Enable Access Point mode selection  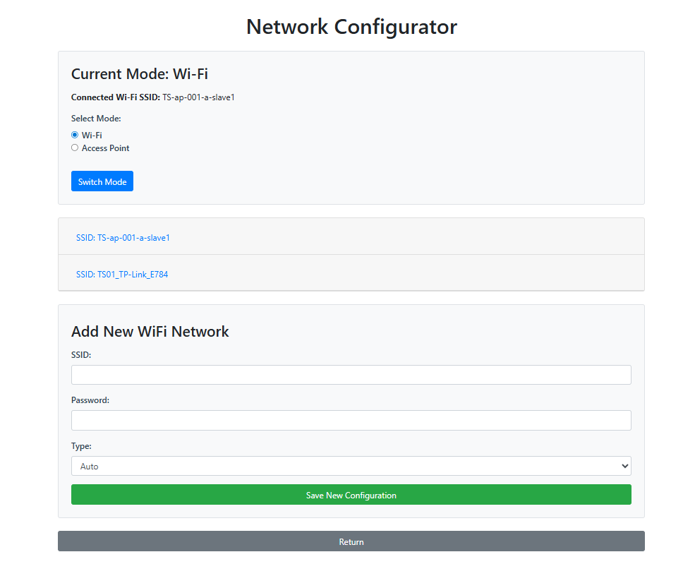point(75,148)
